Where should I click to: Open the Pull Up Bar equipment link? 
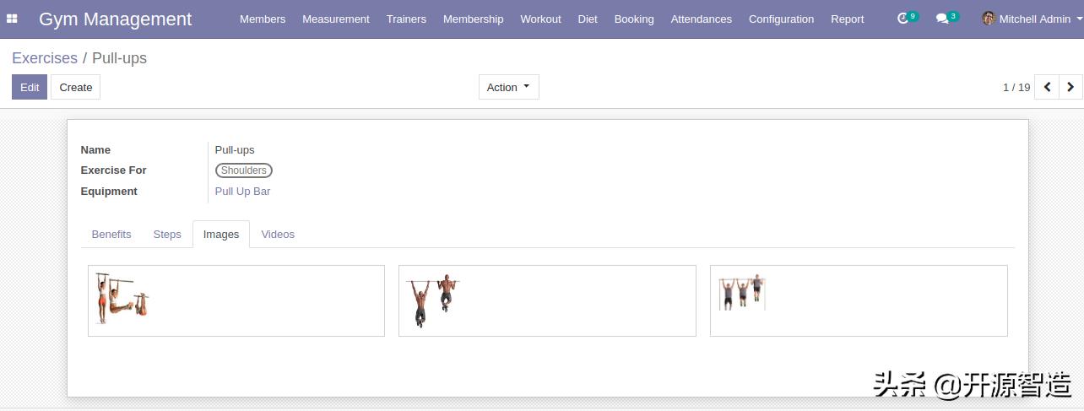click(242, 192)
